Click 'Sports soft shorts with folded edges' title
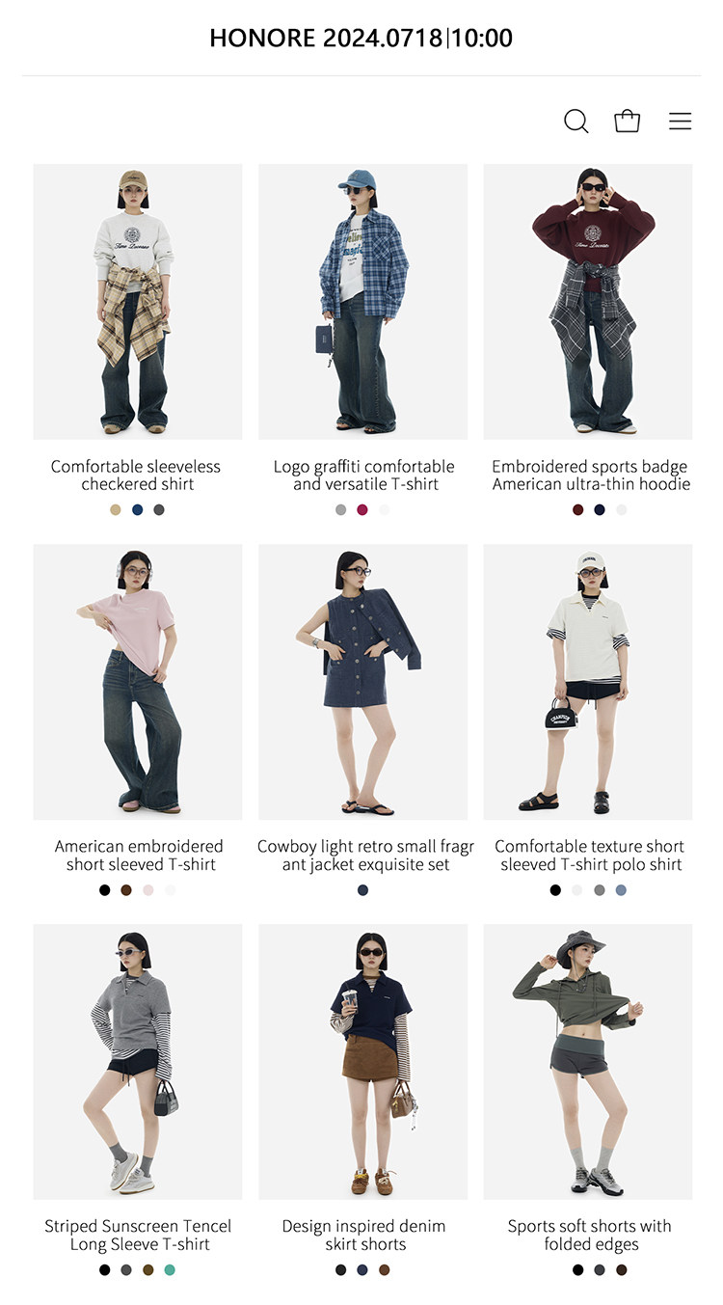This screenshot has width=723, height=1305. coord(589,1236)
